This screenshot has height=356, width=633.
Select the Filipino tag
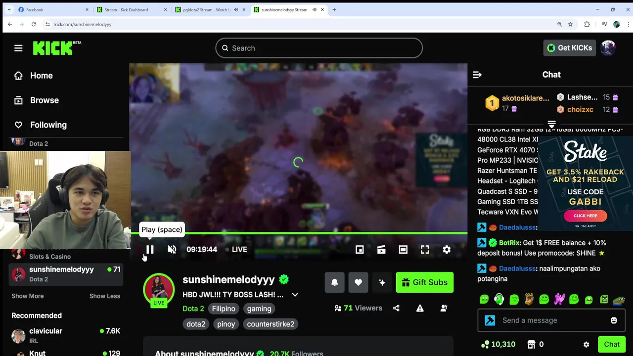224,309
